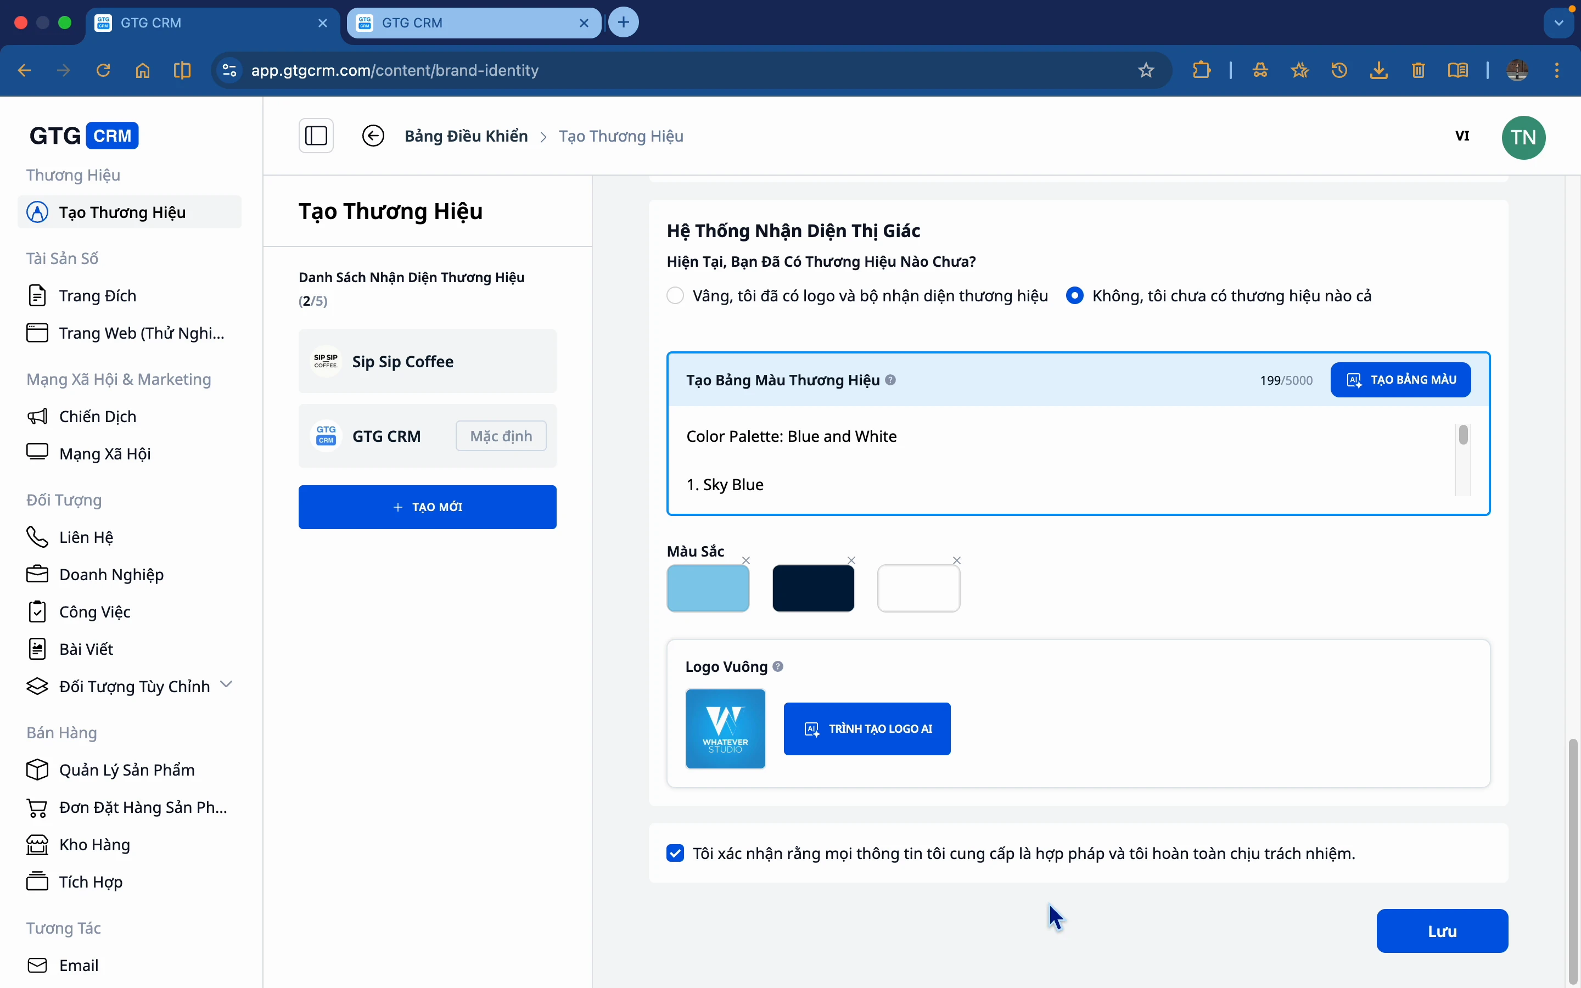Click the circular back arrow icon
This screenshot has width=1581, height=988.
pos(373,136)
